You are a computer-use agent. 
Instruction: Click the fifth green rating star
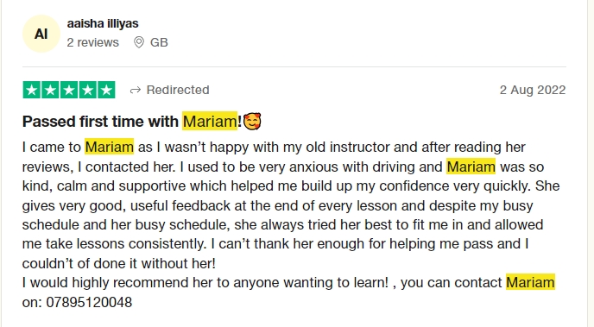(x=106, y=90)
